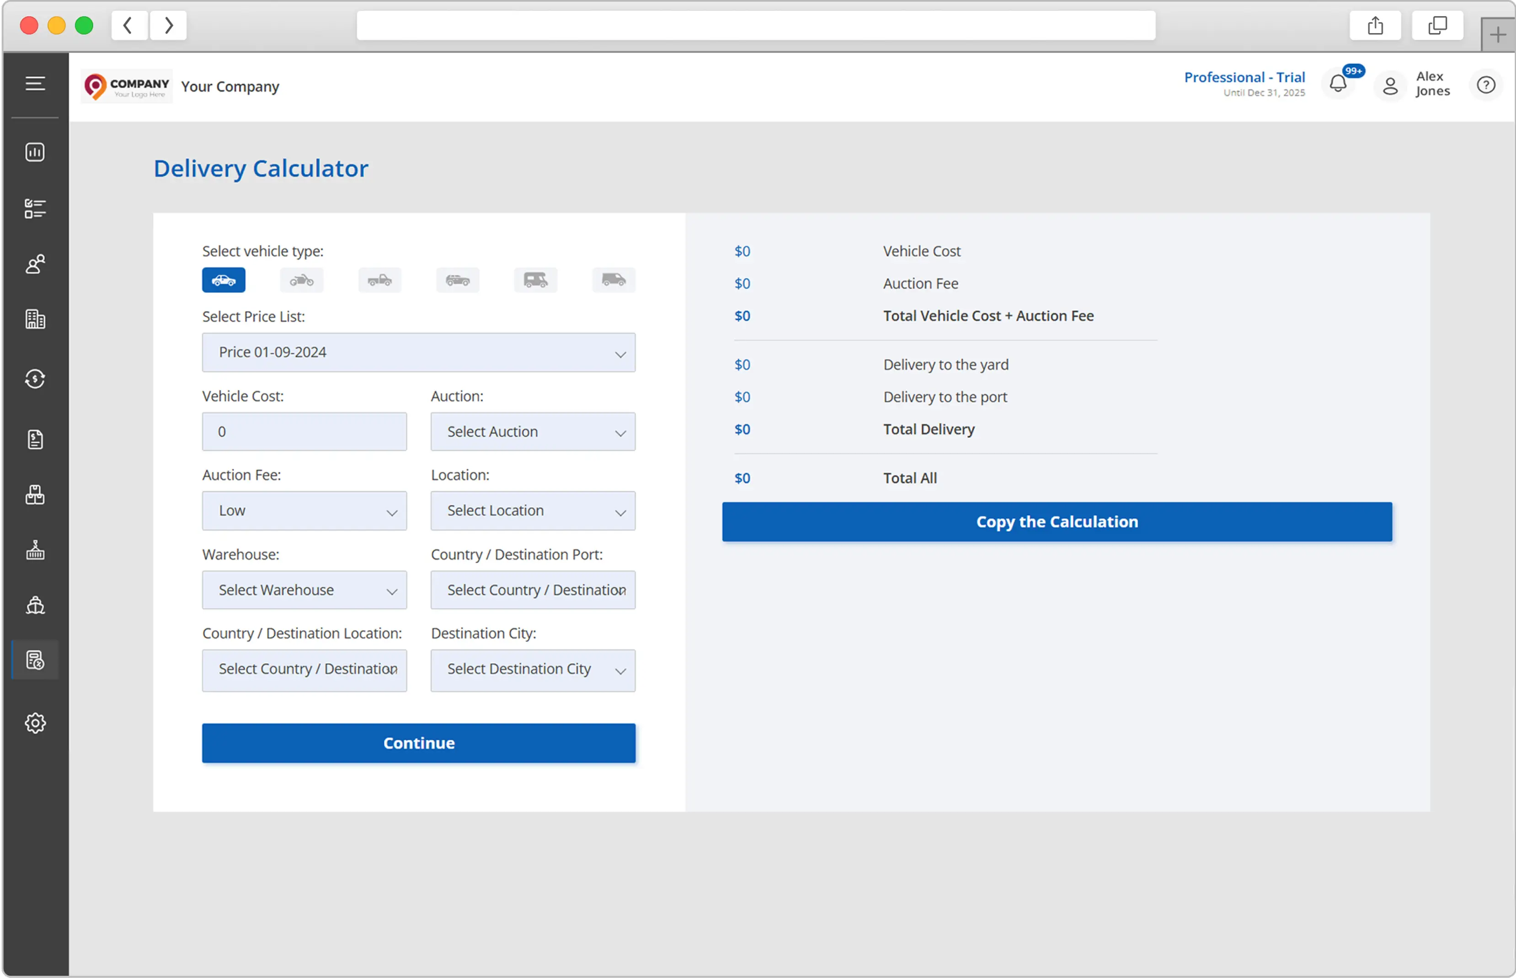The width and height of the screenshot is (1516, 978).
Task: Click the browser share icon
Action: coord(1375,26)
